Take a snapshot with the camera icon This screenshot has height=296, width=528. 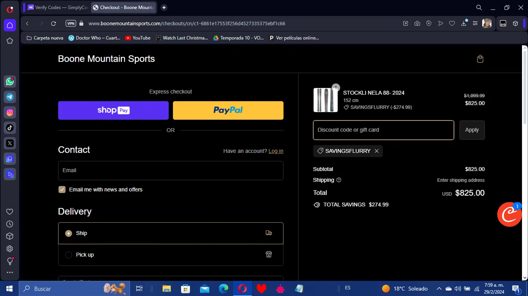pos(417,24)
